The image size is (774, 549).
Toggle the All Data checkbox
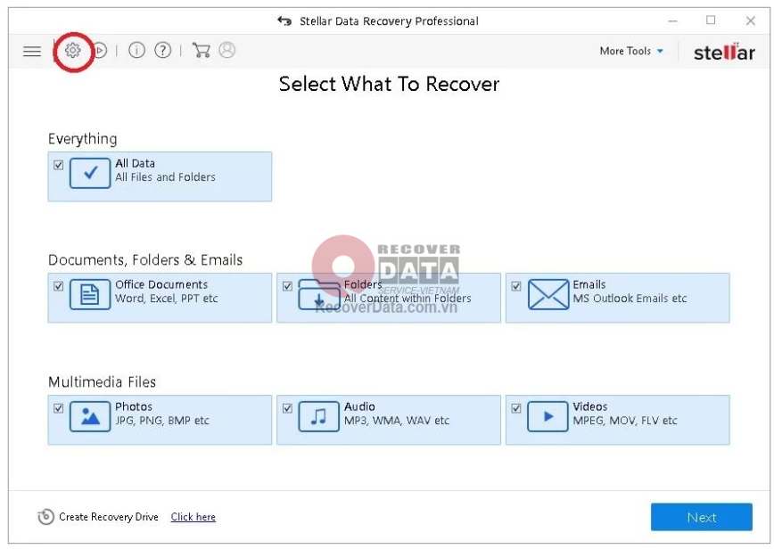pyautogui.click(x=58, y=165)
